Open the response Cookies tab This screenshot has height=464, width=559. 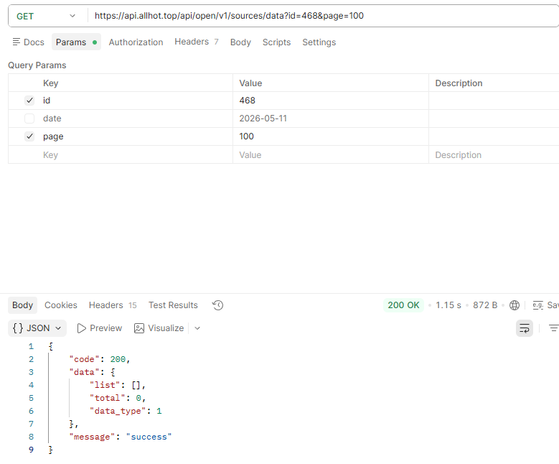60,305
